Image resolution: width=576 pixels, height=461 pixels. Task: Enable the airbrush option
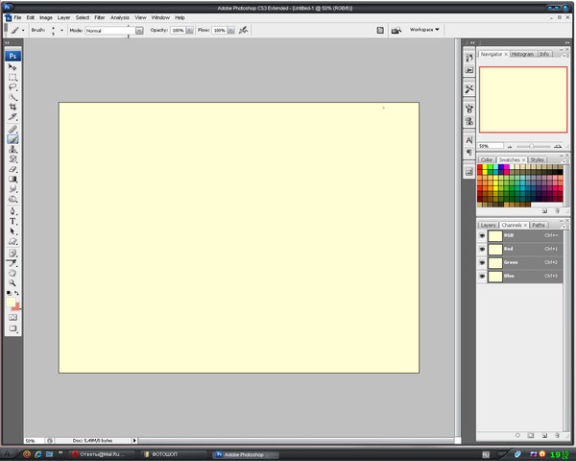tap(243, 30)
